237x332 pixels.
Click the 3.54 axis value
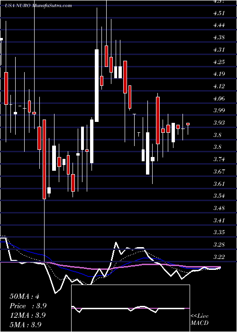219,195
